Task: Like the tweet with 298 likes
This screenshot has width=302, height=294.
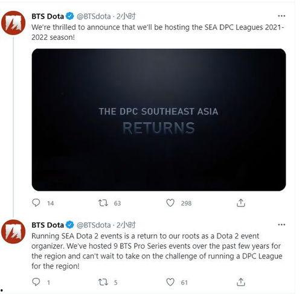Action: click(x=170, y=203)
